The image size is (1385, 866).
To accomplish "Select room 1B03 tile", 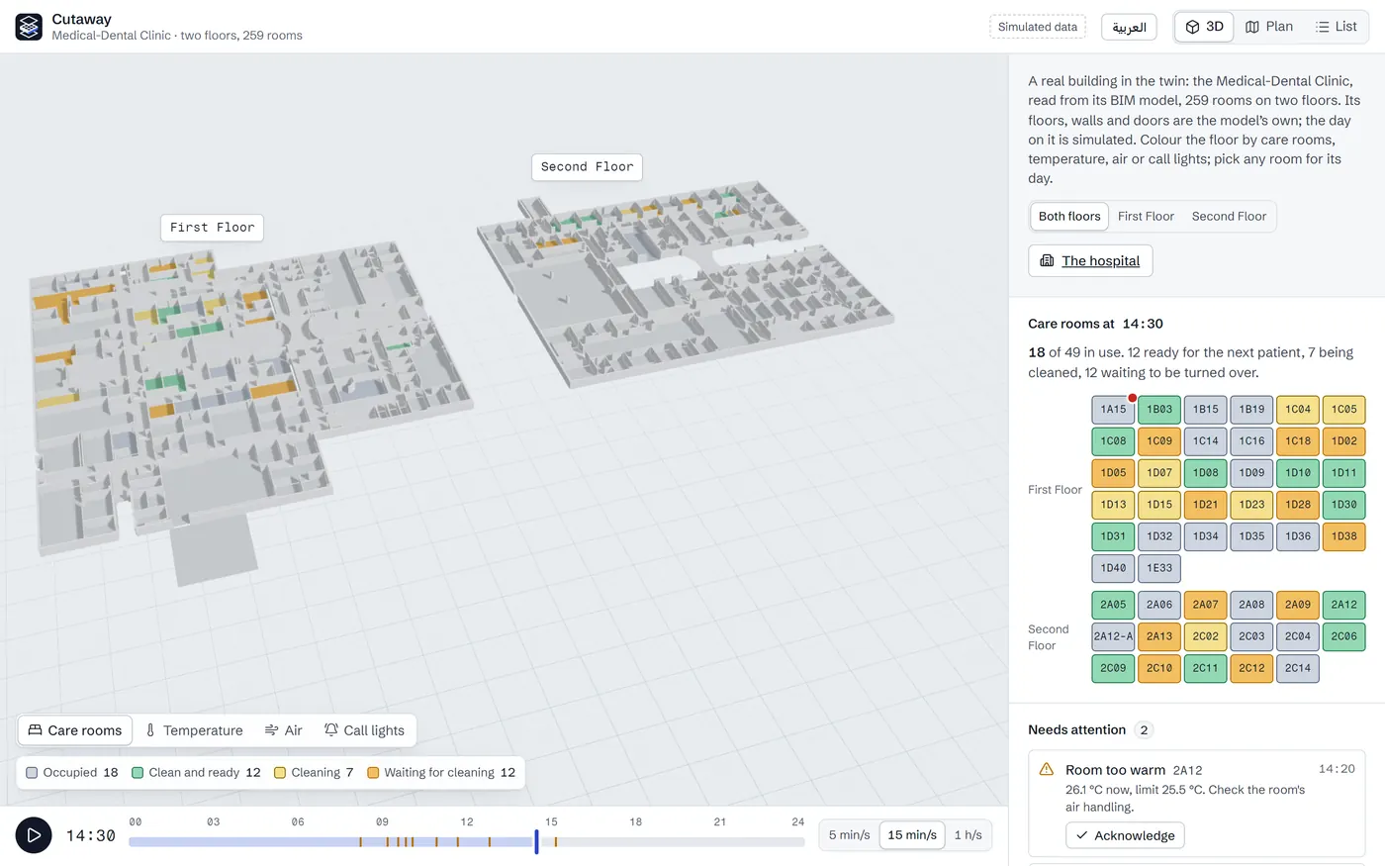I will [1159, 410].
